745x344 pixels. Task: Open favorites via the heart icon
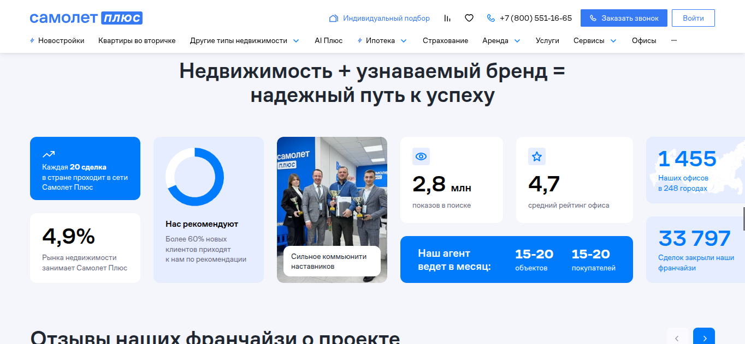(469, 18)
